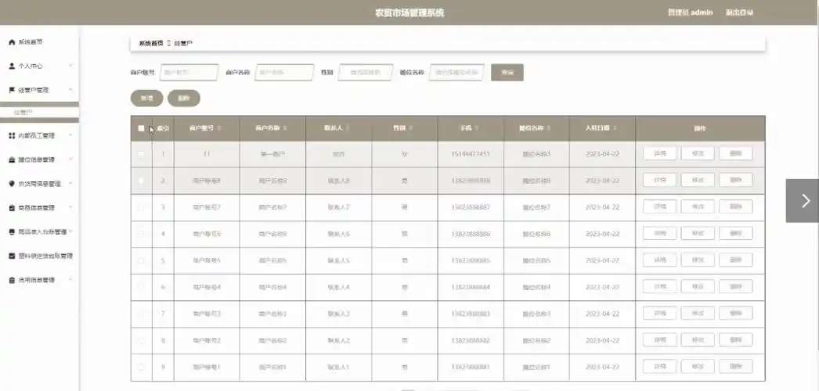This screenshot has width=819, height=391.
Task: Click the 商户名称4 cell
Action: point(272,287)
